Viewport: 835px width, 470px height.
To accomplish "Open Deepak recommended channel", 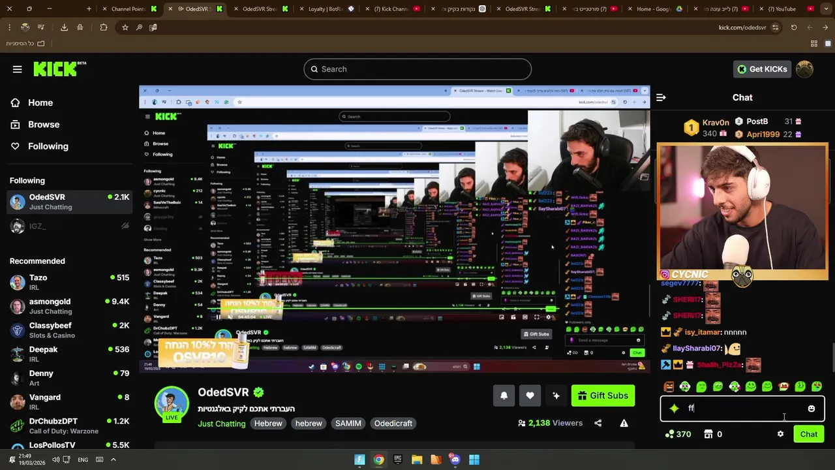I will (x=70, y=354).
